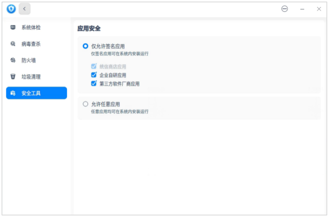Minimize the security center window
Image resolution: width=328 pixels, height=217 pixels.
302,9
